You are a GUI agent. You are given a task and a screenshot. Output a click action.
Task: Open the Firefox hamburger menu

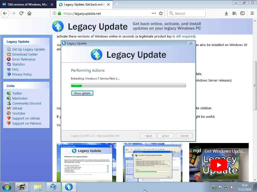click(252, 13)
